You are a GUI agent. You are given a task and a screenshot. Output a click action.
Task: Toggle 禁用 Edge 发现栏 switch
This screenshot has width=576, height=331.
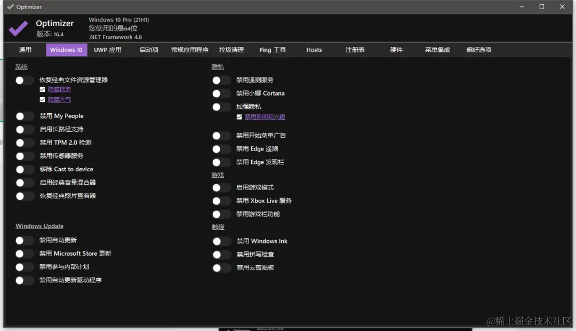click(221, 162)
